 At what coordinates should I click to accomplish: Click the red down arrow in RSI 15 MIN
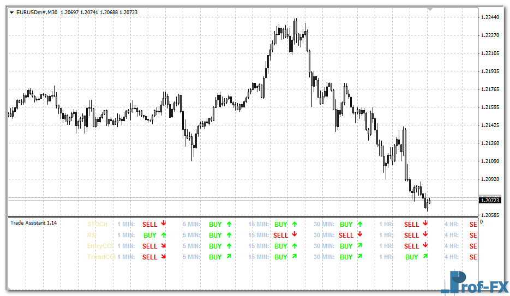pyautogui.click(x=294, y=234)
